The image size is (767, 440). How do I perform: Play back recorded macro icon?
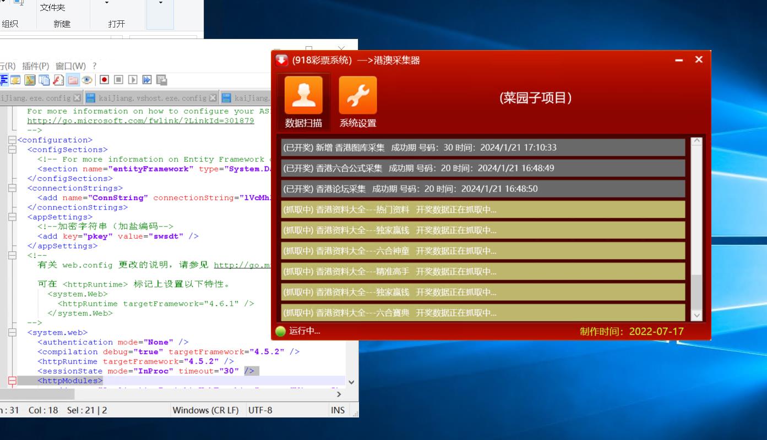(133, 80)
